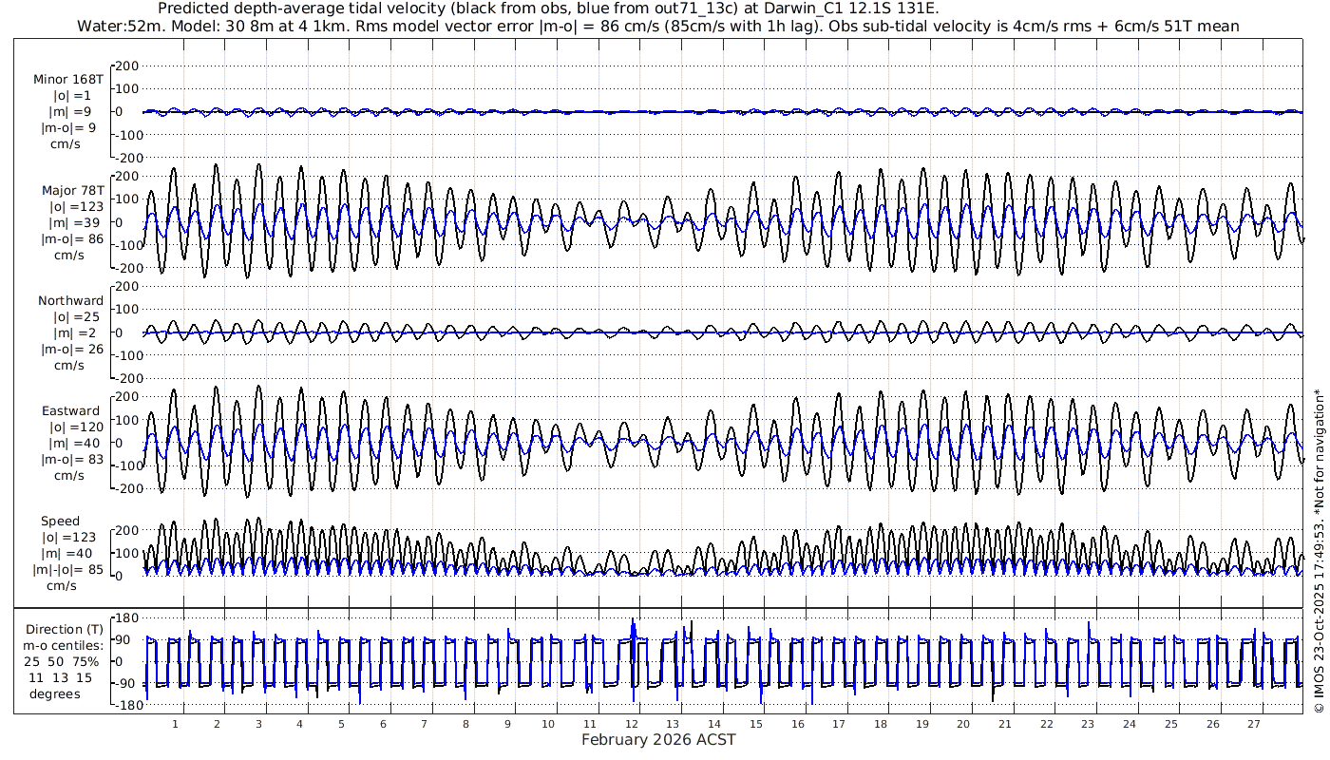The width and height of the screenshot is (1330, 760).
Task: Click the "Minor 168T" panel label
Action: (68, 79)
